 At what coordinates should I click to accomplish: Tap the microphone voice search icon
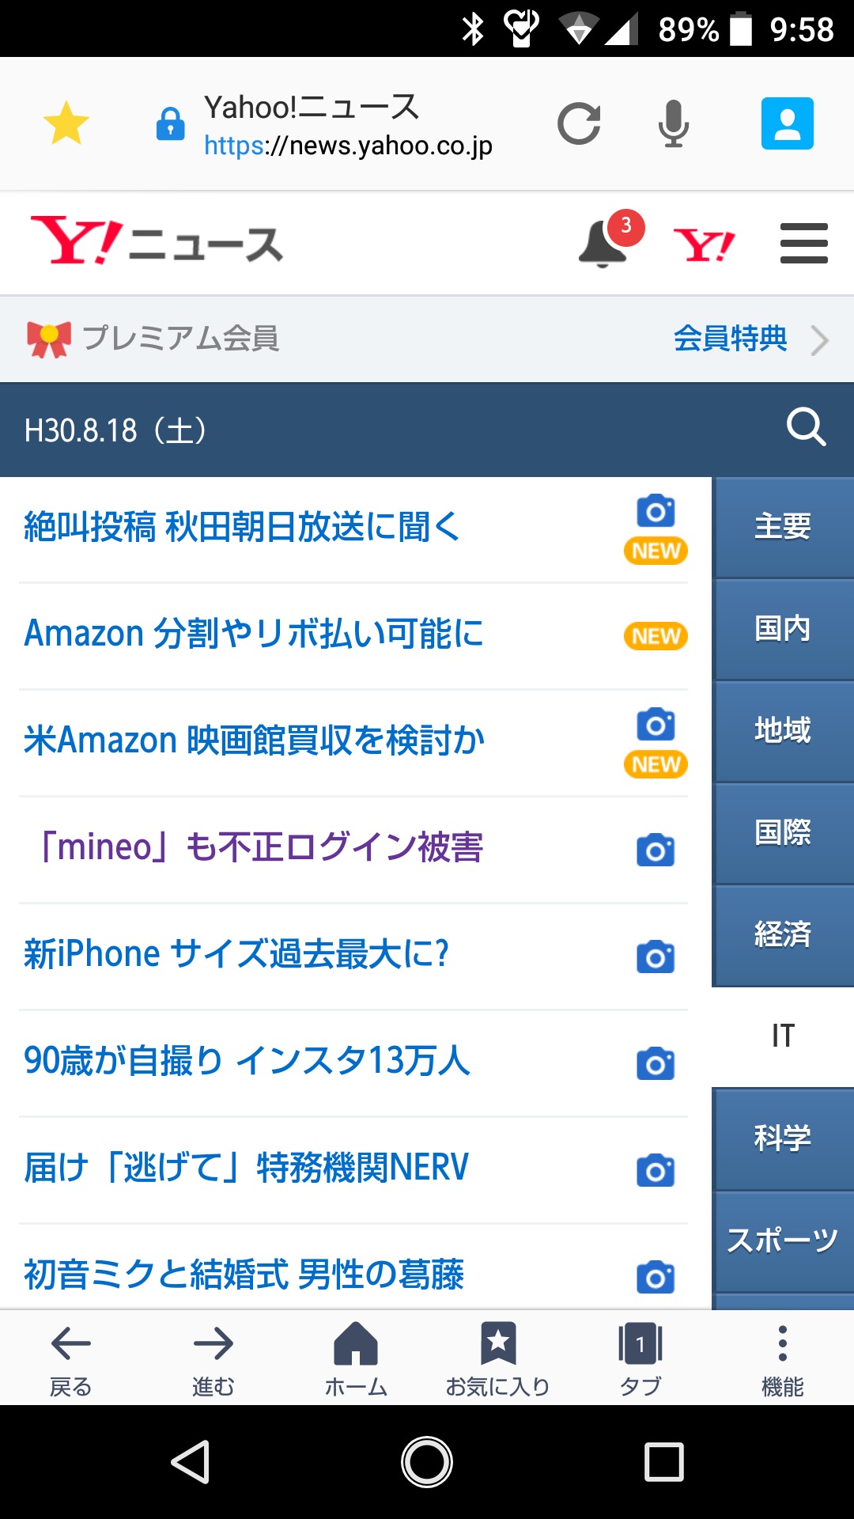[673, 123]
